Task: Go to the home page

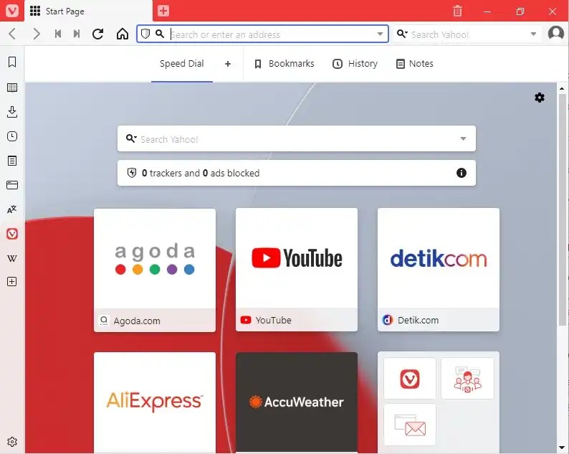Action: 123,34
